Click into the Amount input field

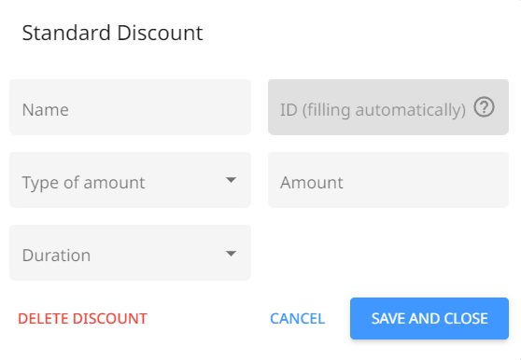point(388,180)
